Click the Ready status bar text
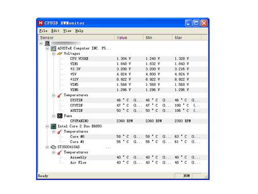258x194 pixels. point(43,176)
